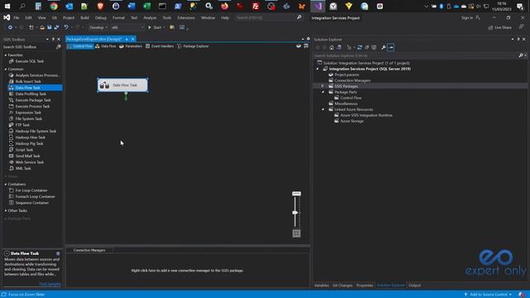Click the Search SSIS Toolbox field
530x298 pixels.
(29, 47)
